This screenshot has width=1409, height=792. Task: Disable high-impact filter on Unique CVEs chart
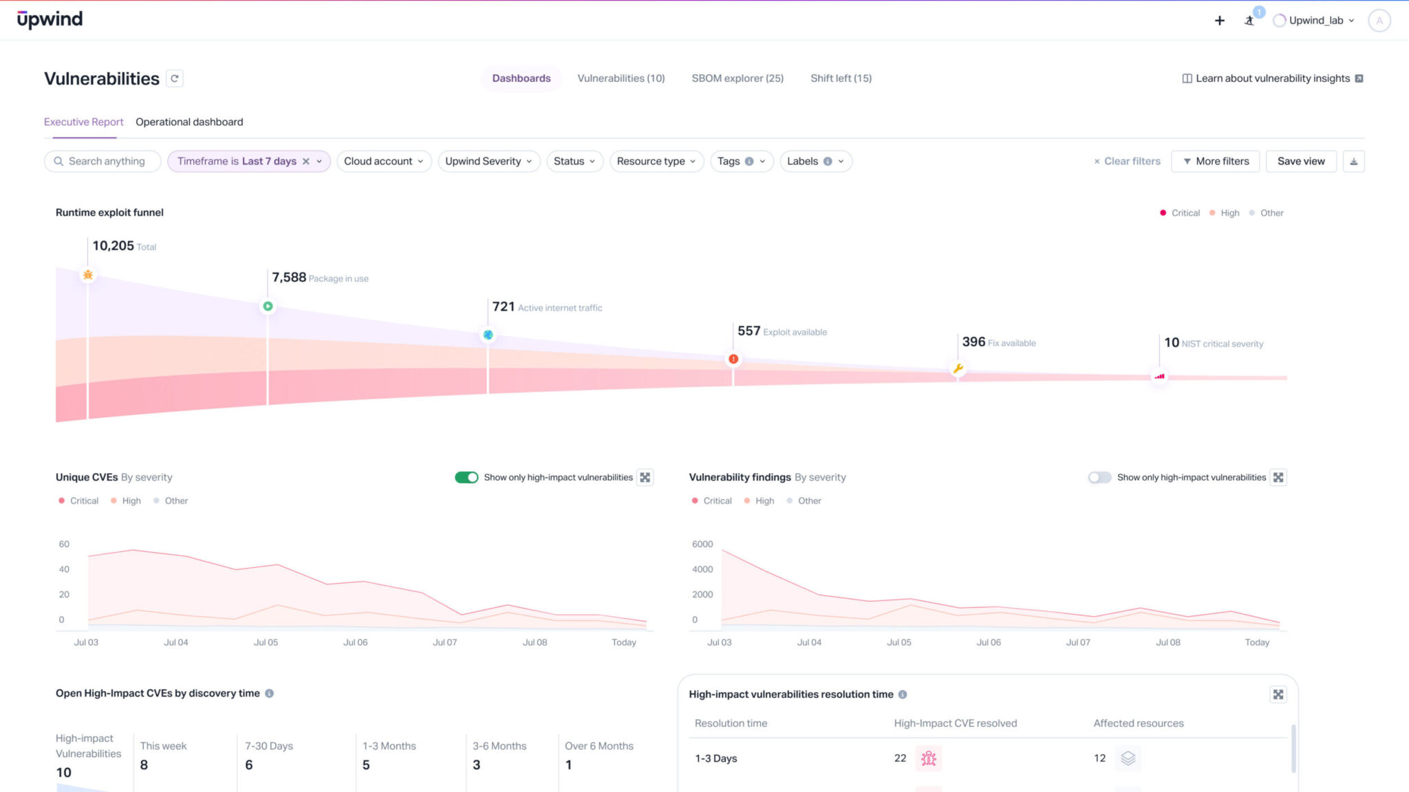coord(468,477)
